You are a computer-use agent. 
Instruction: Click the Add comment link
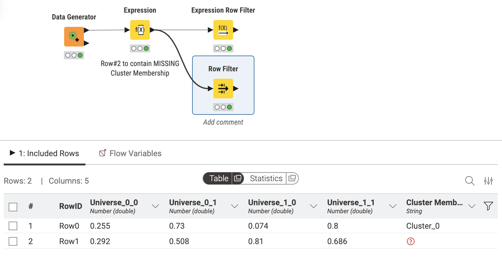point(223,122)
